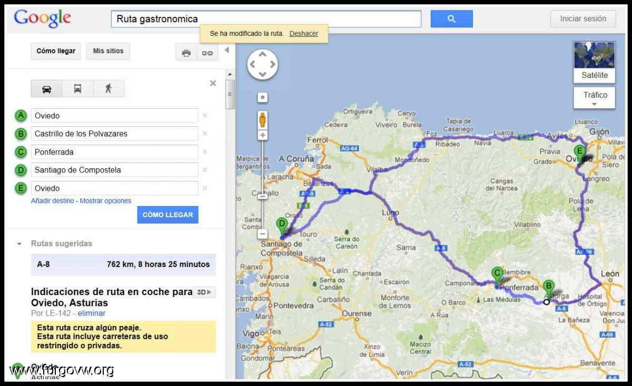Click Ourense label on map
This screenshot has height=386, width=632.
tap(357, 313)
